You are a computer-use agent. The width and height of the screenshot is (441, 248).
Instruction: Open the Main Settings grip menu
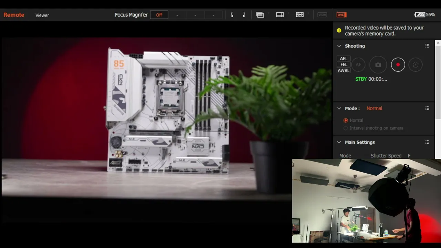tap(427, 142)
